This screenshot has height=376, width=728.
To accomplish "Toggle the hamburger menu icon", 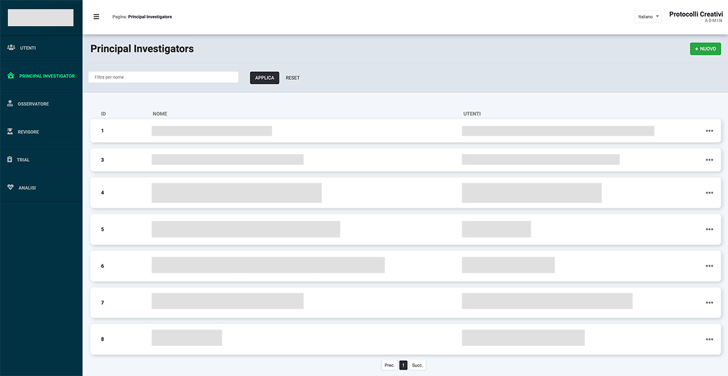I will 96,16.
